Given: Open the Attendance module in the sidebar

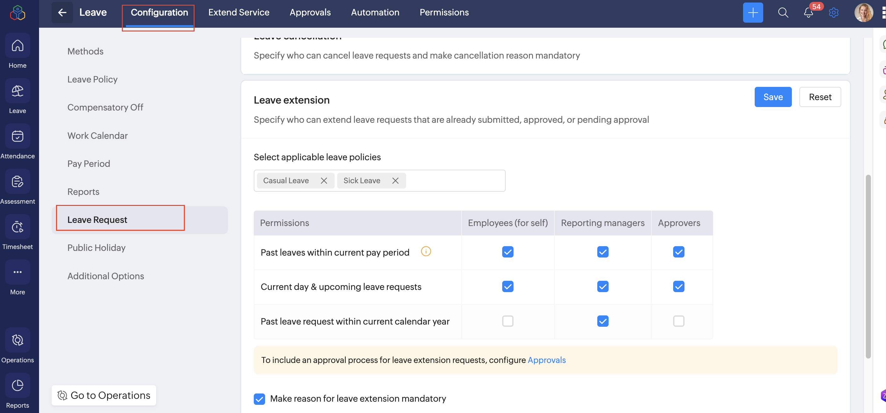Looking at the screenshot, I should [x=18, y=136].
